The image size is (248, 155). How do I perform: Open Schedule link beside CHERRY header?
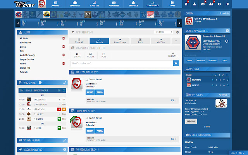(224, 13)
